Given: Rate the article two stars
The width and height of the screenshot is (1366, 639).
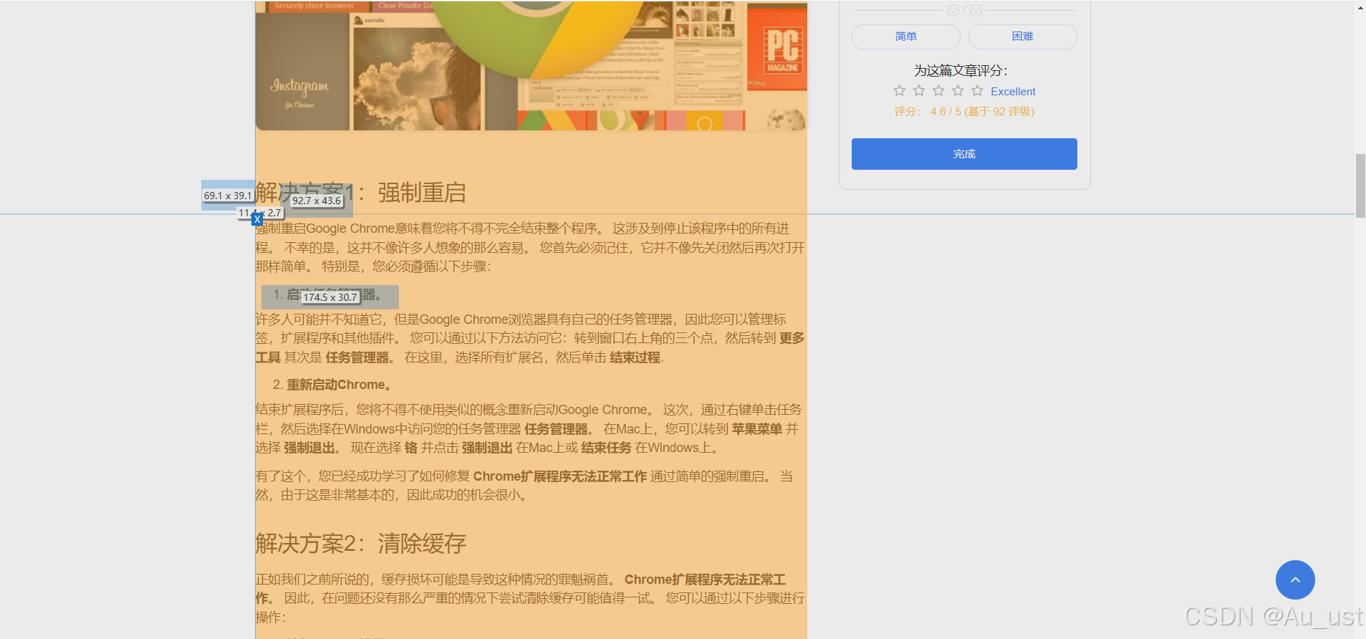Looking at the screenshot, I should click(919, 90).
